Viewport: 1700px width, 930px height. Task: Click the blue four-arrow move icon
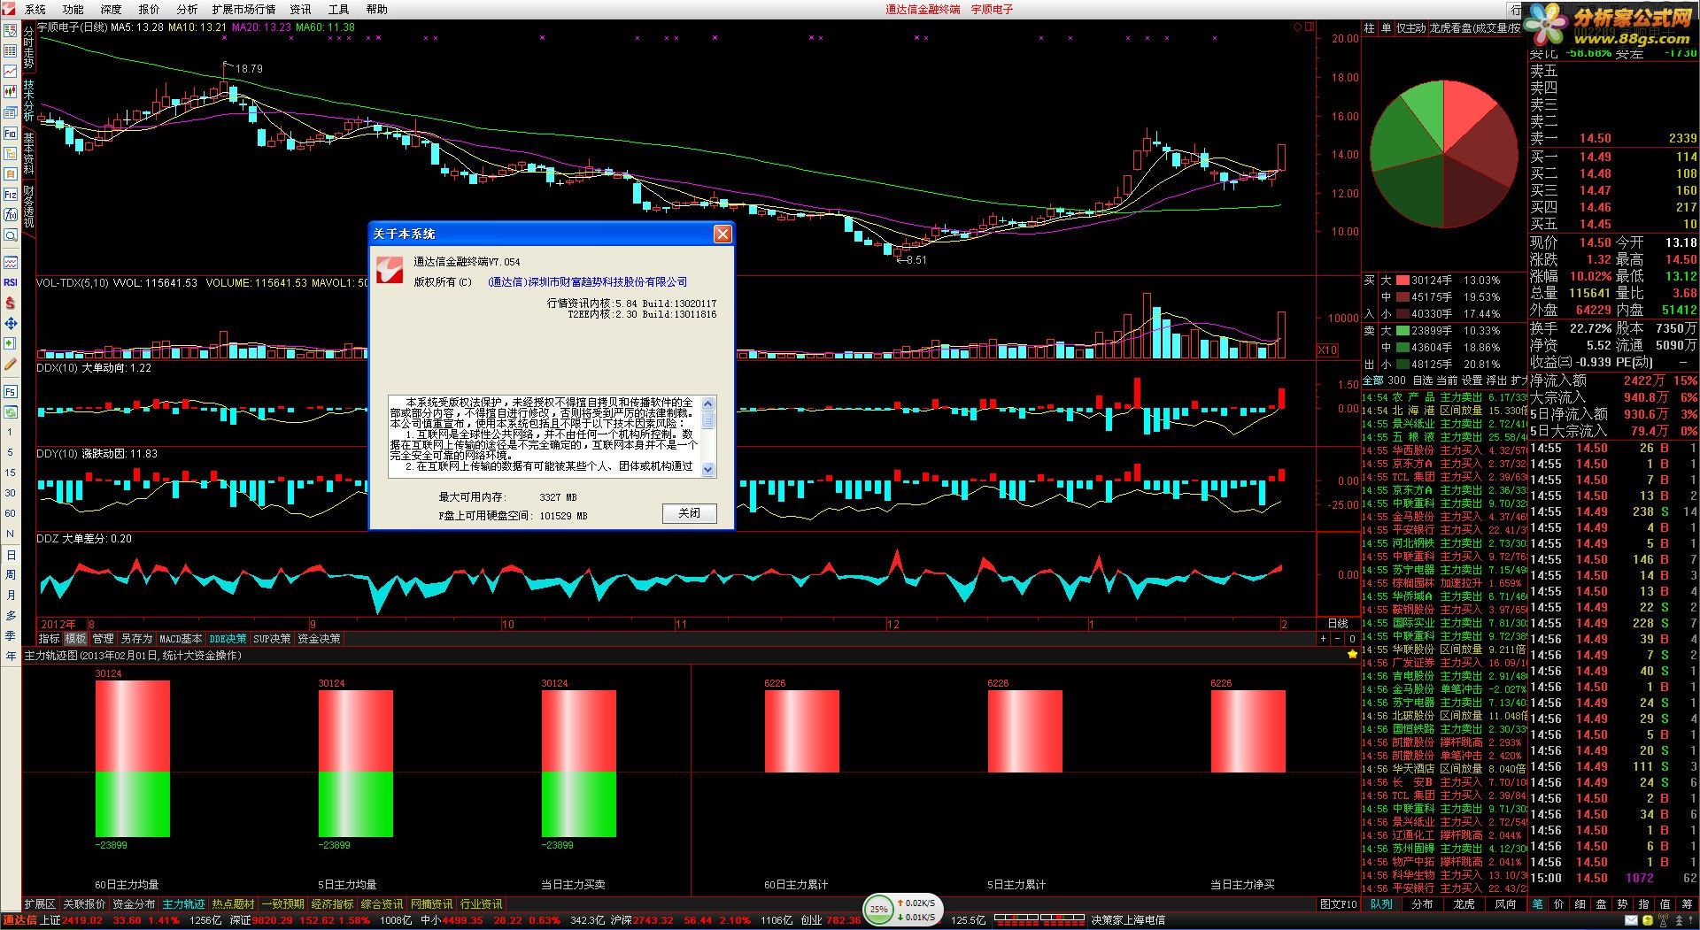click(11, 323)
